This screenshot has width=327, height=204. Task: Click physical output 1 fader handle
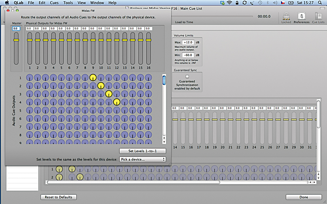point(30,40)
